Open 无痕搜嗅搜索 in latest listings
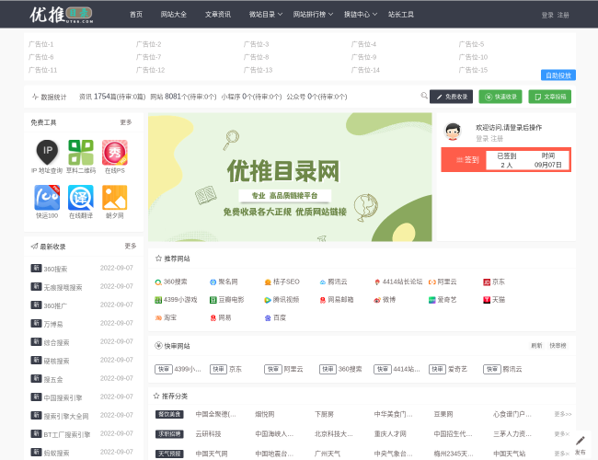The height and width of the screenshot is (460, 598). [63, 287]
